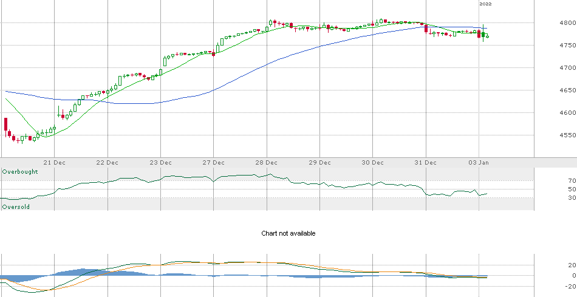The image size is (577, 297).
Task: Select the 4600 price axis label
Action: pyautogui.click(x=567, y=112)
